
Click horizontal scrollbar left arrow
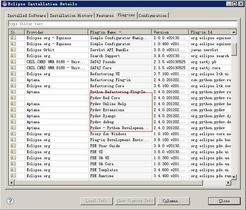(x=11, y=182)
